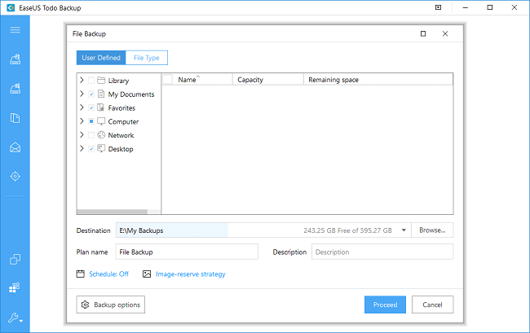Image resolution: width=530 pixels, height=333 pixels.
Task: Open the Destination path dropdown
Action: click(403, 230)
